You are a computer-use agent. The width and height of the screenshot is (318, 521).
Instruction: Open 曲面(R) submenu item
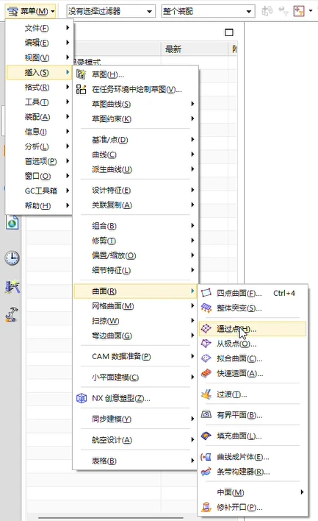pyautogui.click(x=136, y=291)
